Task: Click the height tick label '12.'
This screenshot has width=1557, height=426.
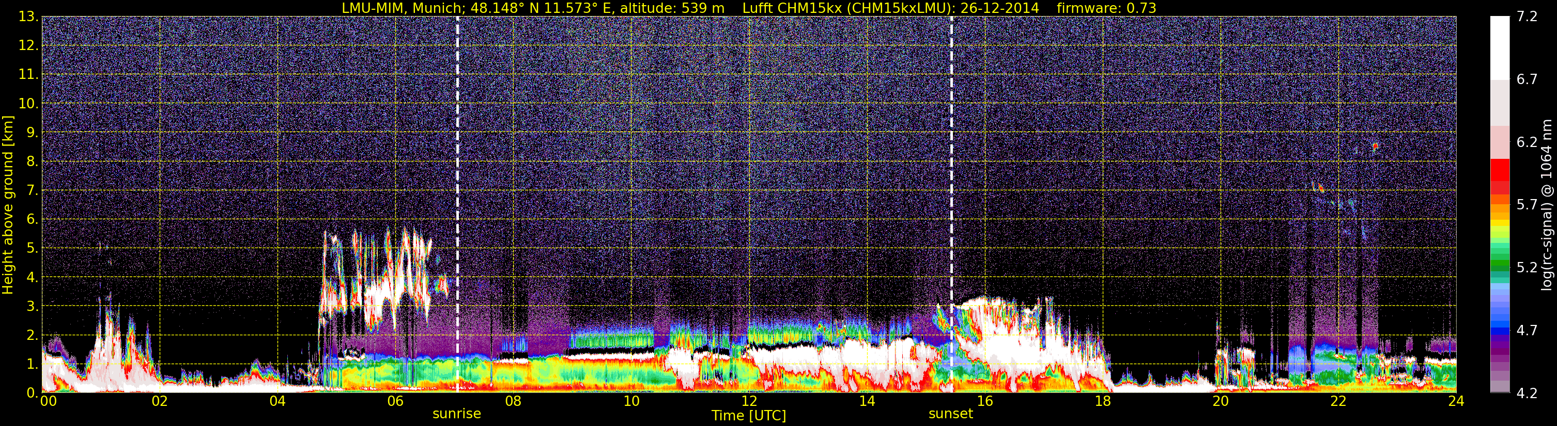Action: click(x=28, y=46)
